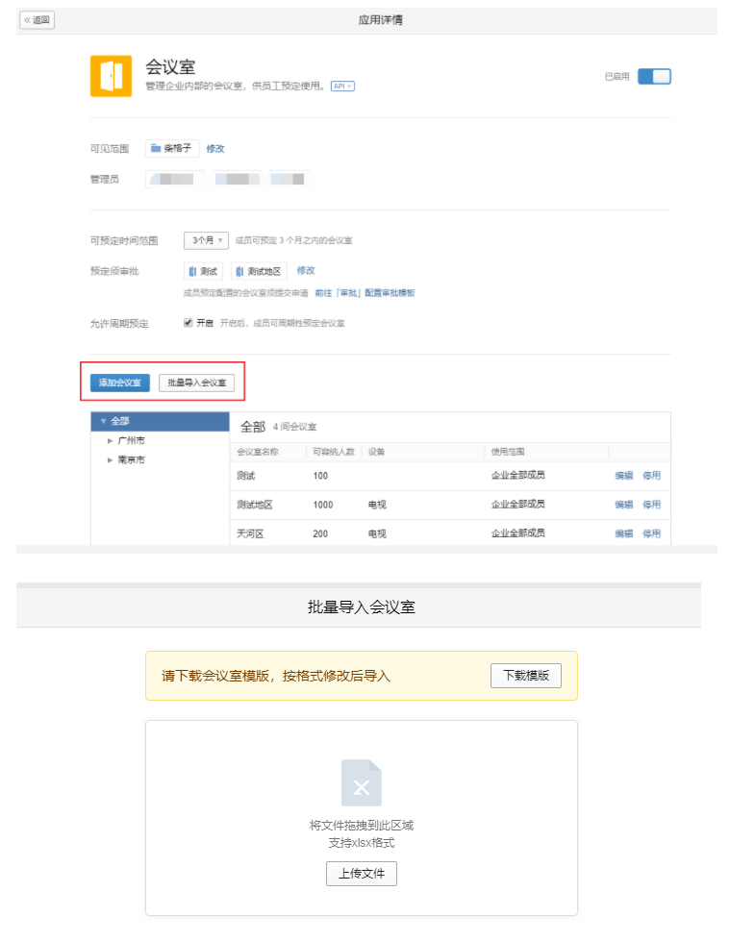
Task: Click 修改 next to 可见范围
Action: pos(214,149)
